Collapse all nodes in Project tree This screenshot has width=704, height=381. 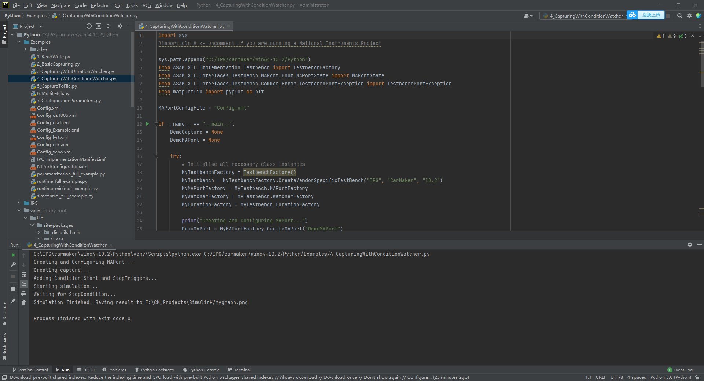(x=108, y=26)
